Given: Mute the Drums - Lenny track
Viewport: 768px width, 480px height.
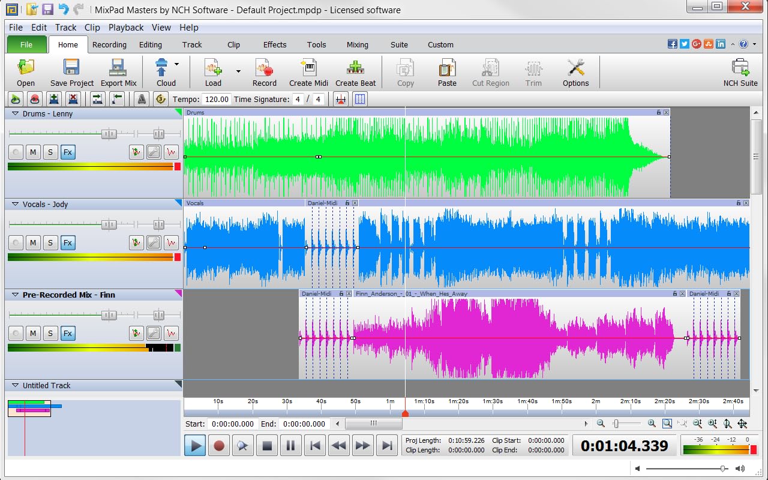Looking at the screenshot, I should pos(33,152).
